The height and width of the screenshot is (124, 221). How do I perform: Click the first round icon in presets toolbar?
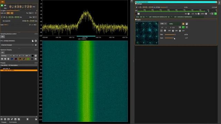tap(1, 119)
